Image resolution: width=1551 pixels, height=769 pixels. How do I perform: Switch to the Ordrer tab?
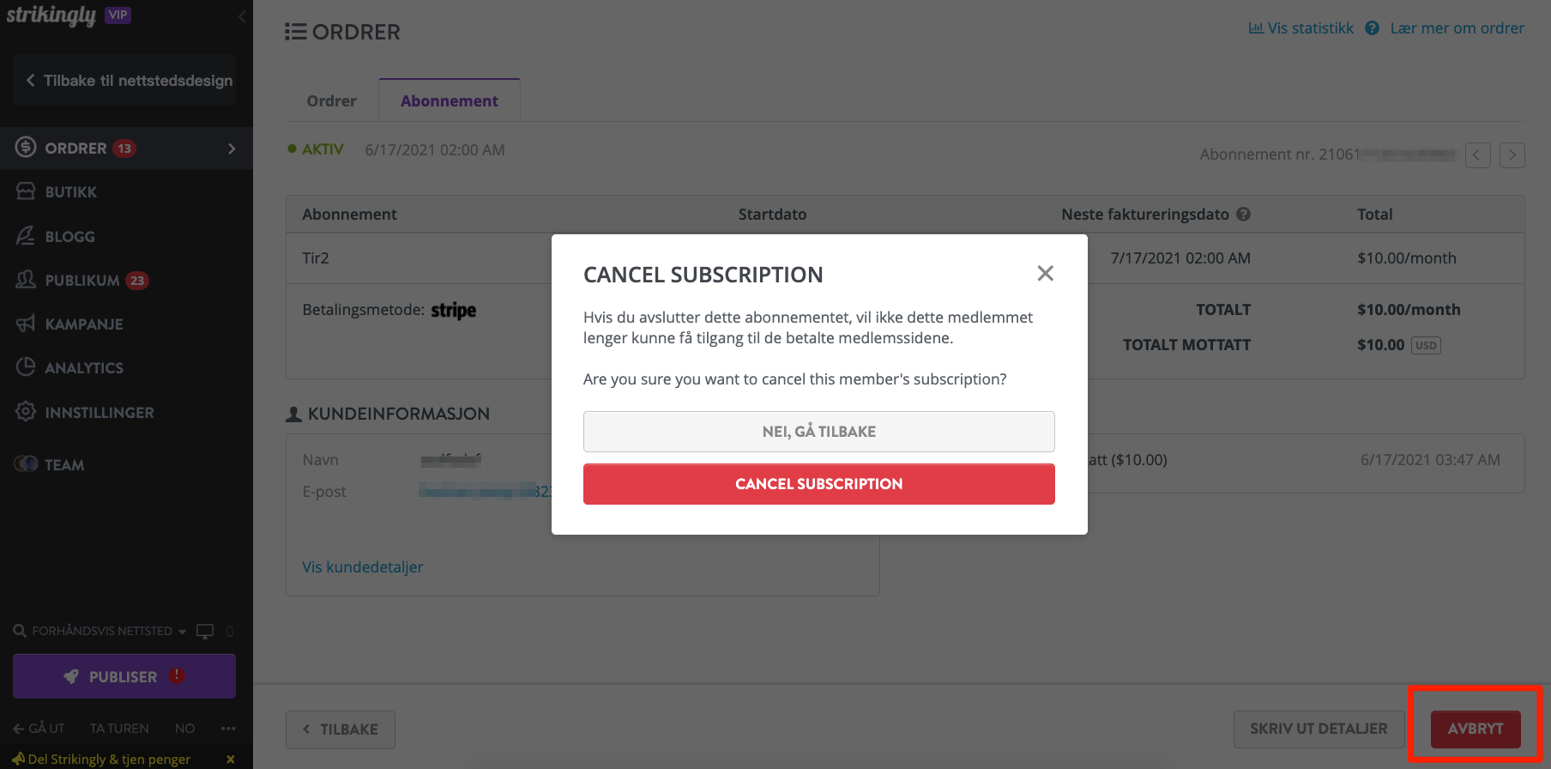point(331,101)
